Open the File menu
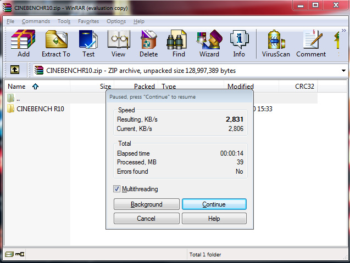This screenshot has width=350, height=263. 10,21
